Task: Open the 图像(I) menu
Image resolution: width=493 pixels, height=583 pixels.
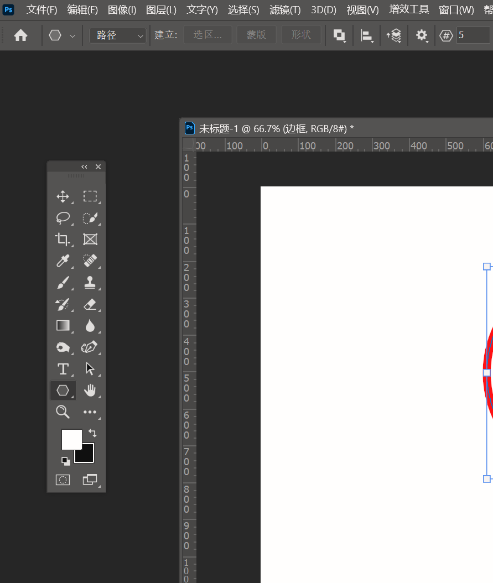Action: 122,9
